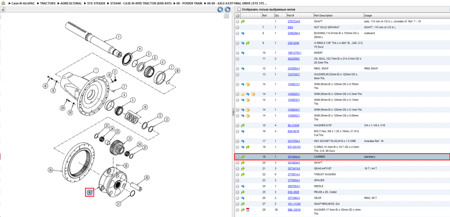Open STX440 tractor breadcrumb level
This screenshot has width=450, height=217.
pyautogui.click(x=140, y=4)
